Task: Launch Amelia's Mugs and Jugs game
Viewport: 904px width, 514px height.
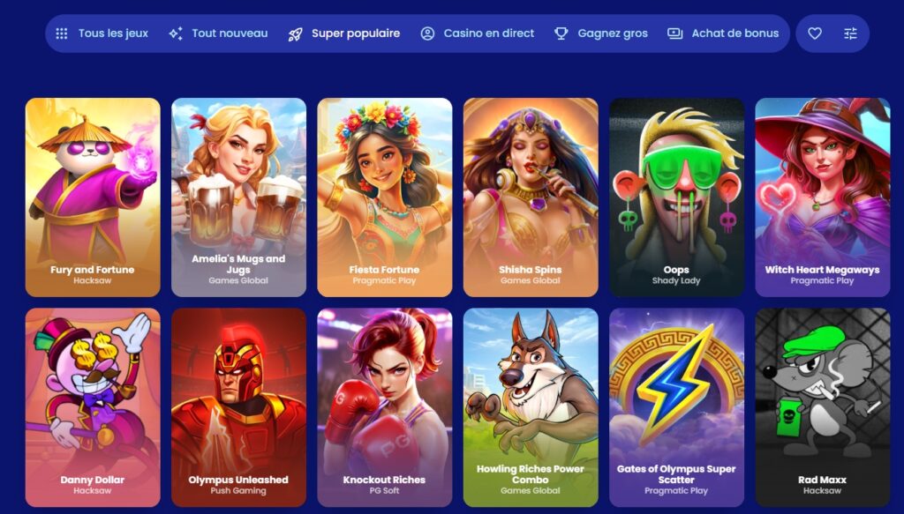Action: [238, 197]
